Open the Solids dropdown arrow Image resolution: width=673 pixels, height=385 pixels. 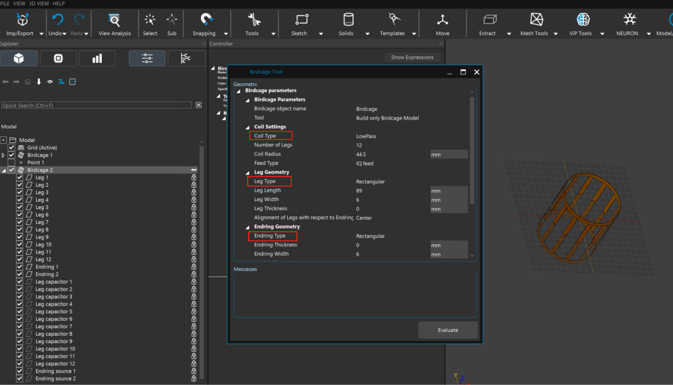368,34
